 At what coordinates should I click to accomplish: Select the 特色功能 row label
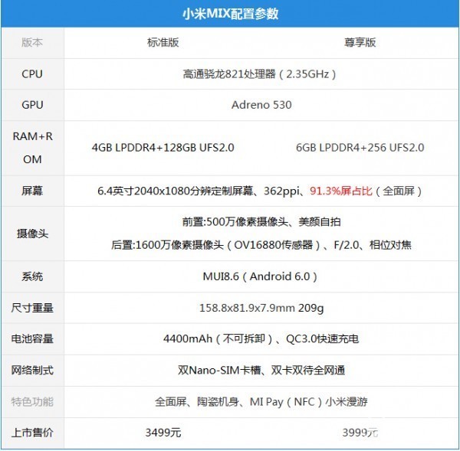point(32,402)
